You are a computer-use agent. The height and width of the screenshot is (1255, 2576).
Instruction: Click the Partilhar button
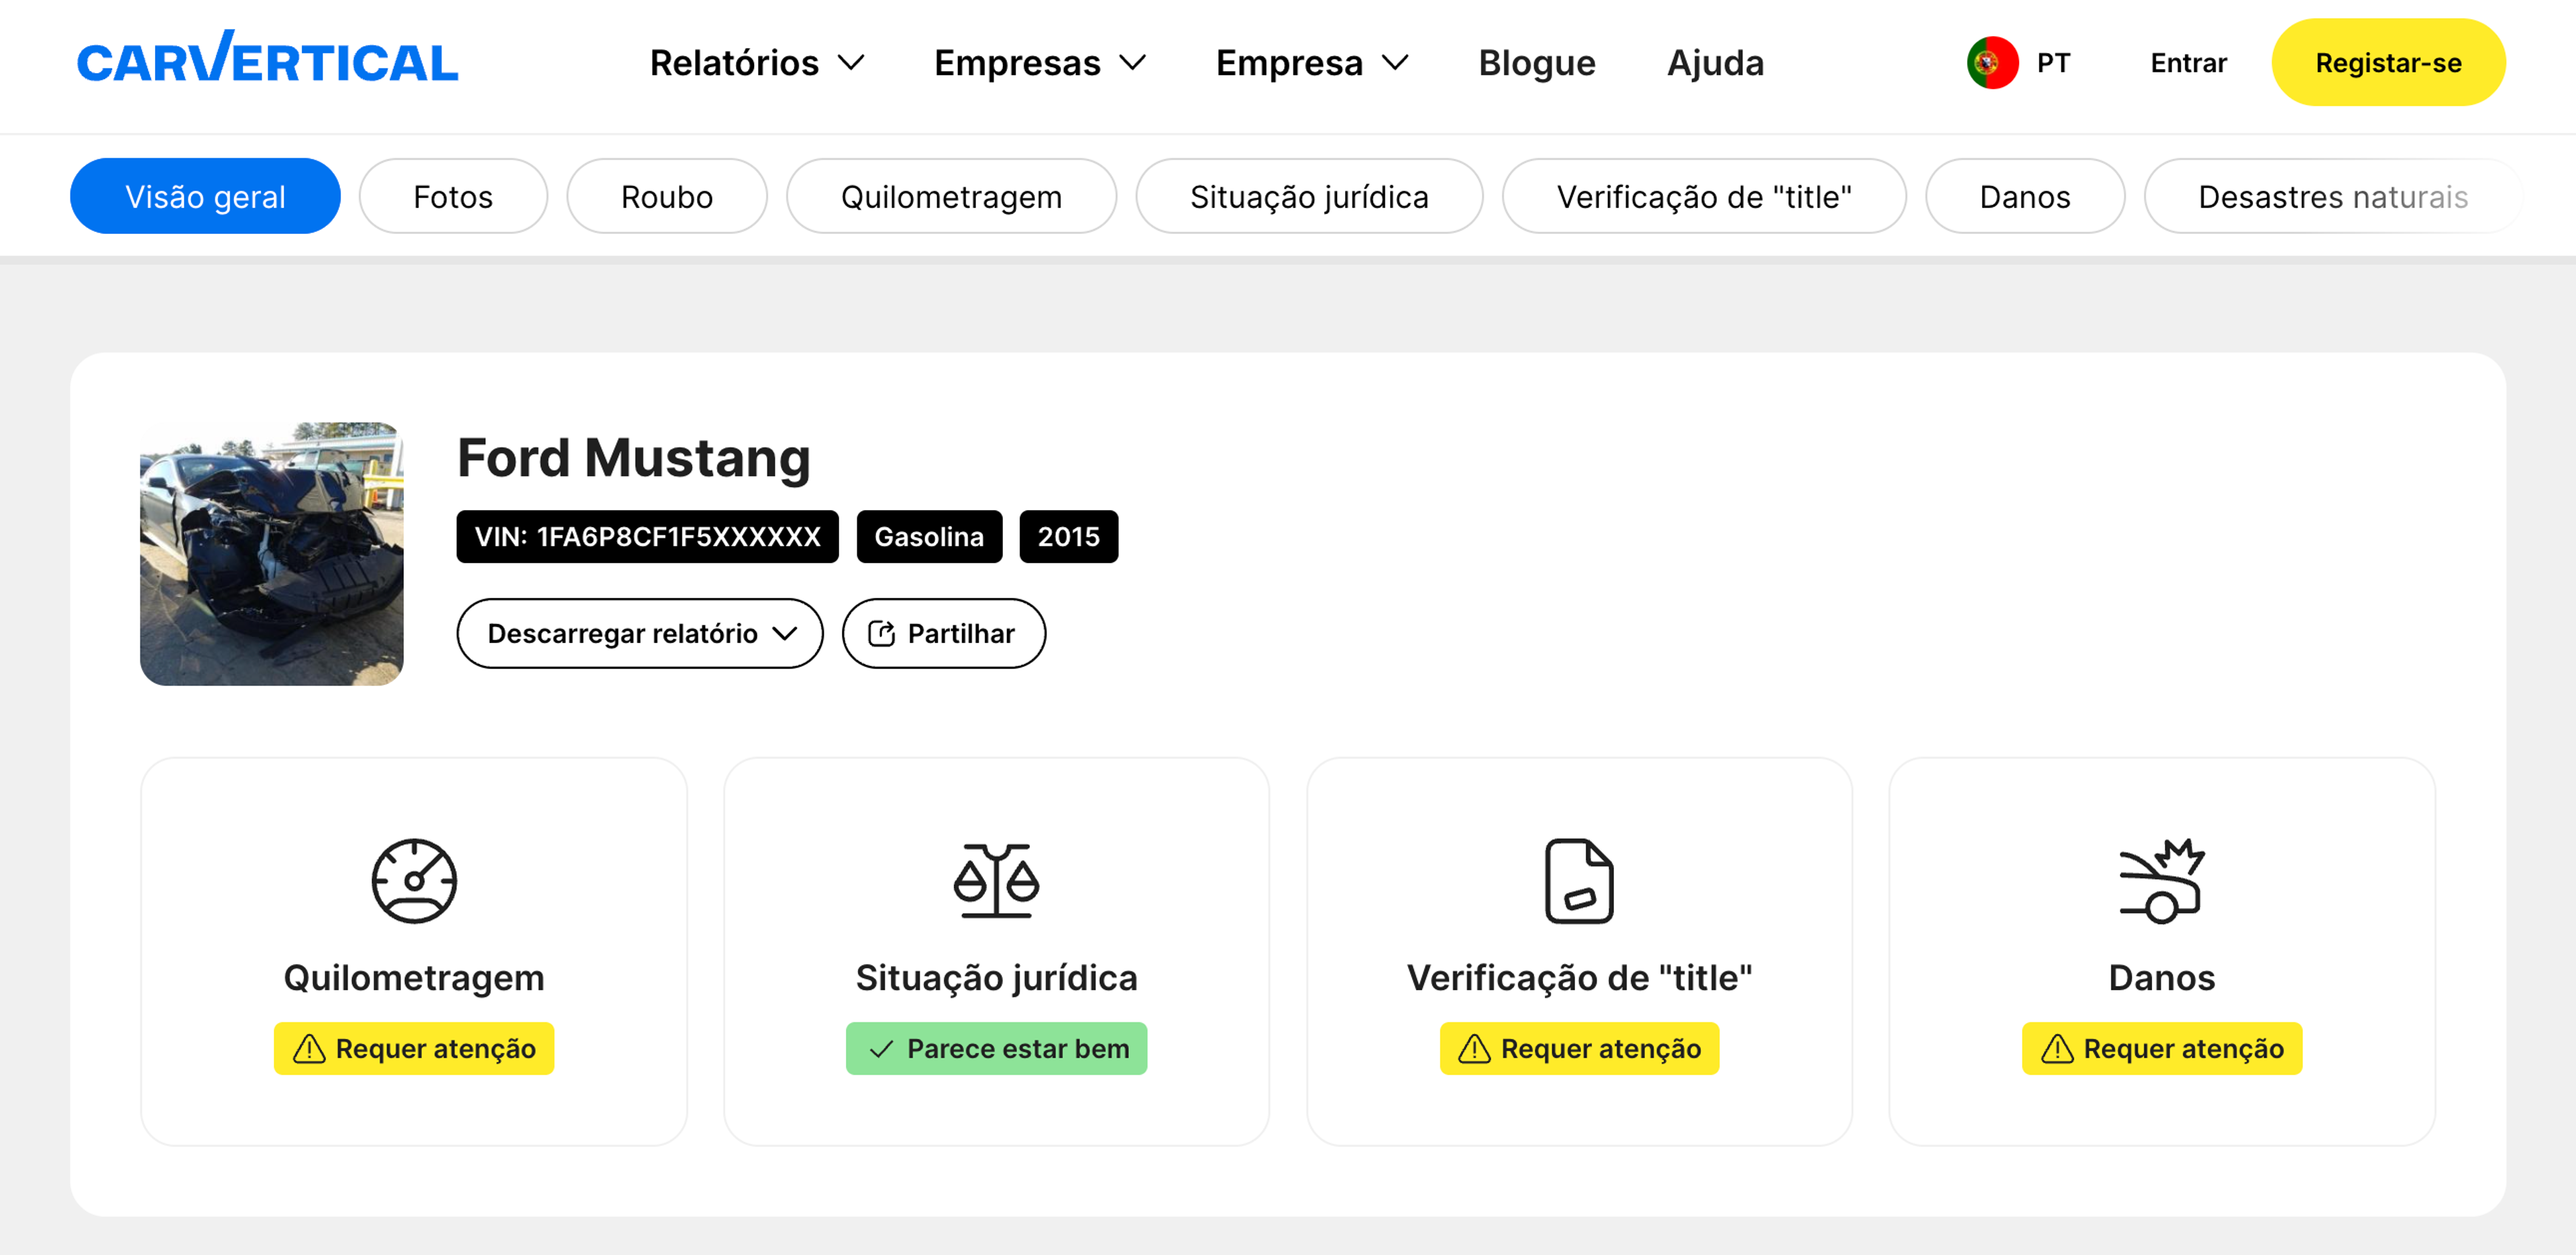click(x=943, y=634)
